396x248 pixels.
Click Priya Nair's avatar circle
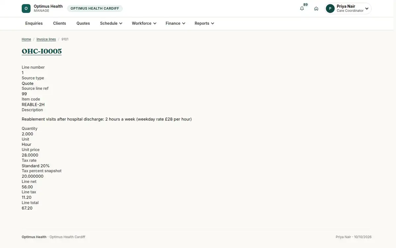point(330,9)
